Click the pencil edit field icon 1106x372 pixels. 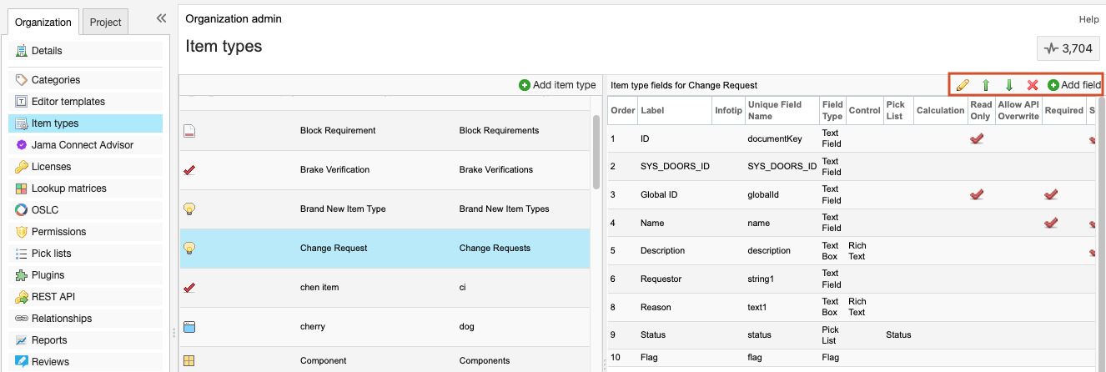tap(963, 85)
